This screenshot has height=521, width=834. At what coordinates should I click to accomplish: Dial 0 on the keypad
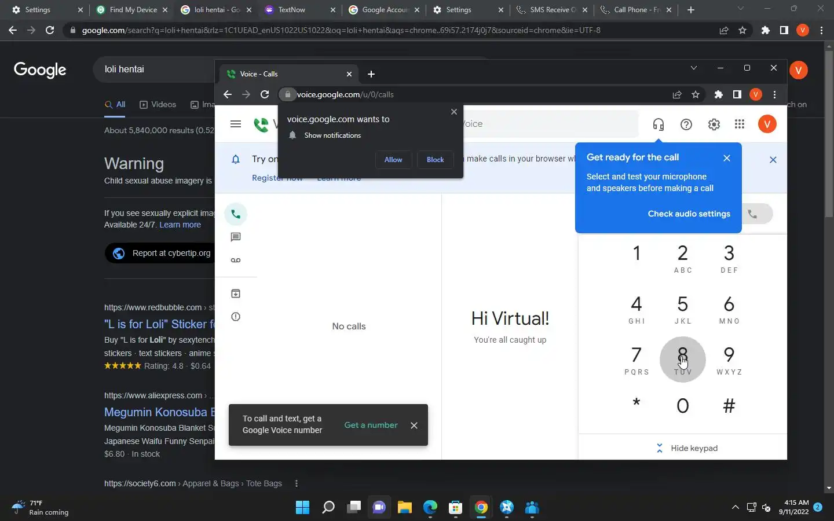pyautogui.click(x=683, y=406)
